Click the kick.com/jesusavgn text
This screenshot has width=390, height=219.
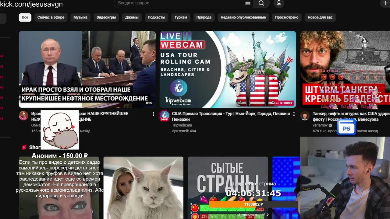point(31,4)
